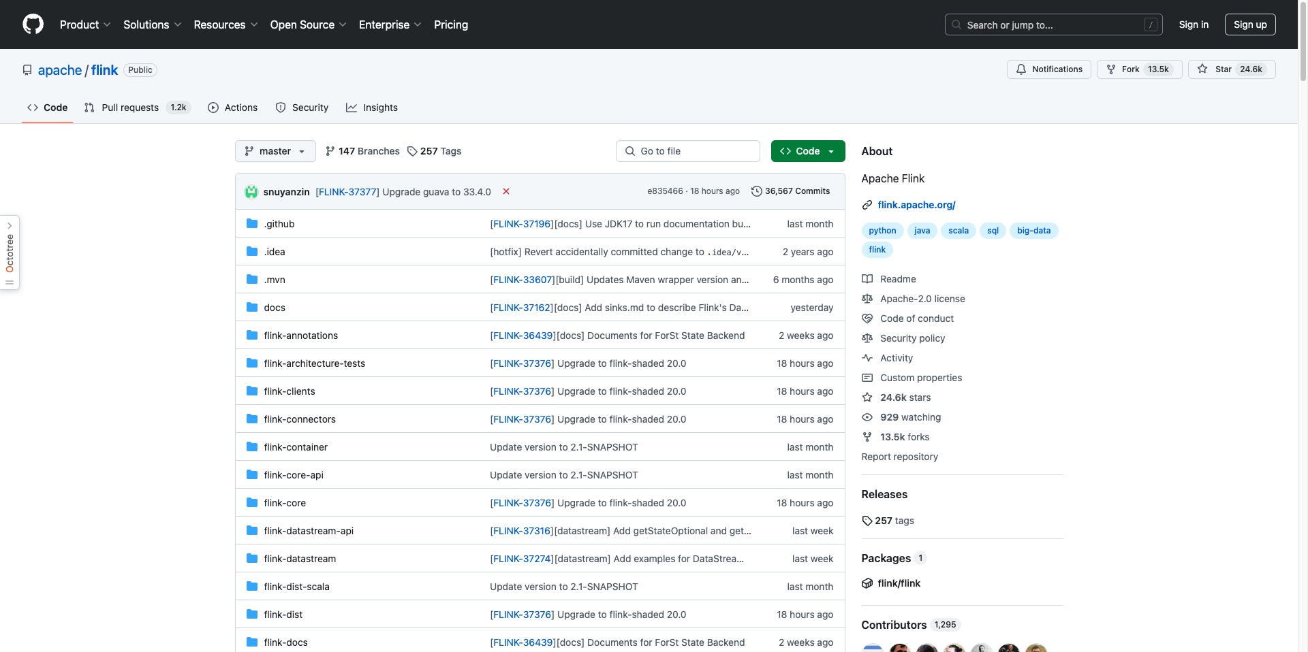
Task: Open the Octotree sidebar toggle
Action: (10, 252)
